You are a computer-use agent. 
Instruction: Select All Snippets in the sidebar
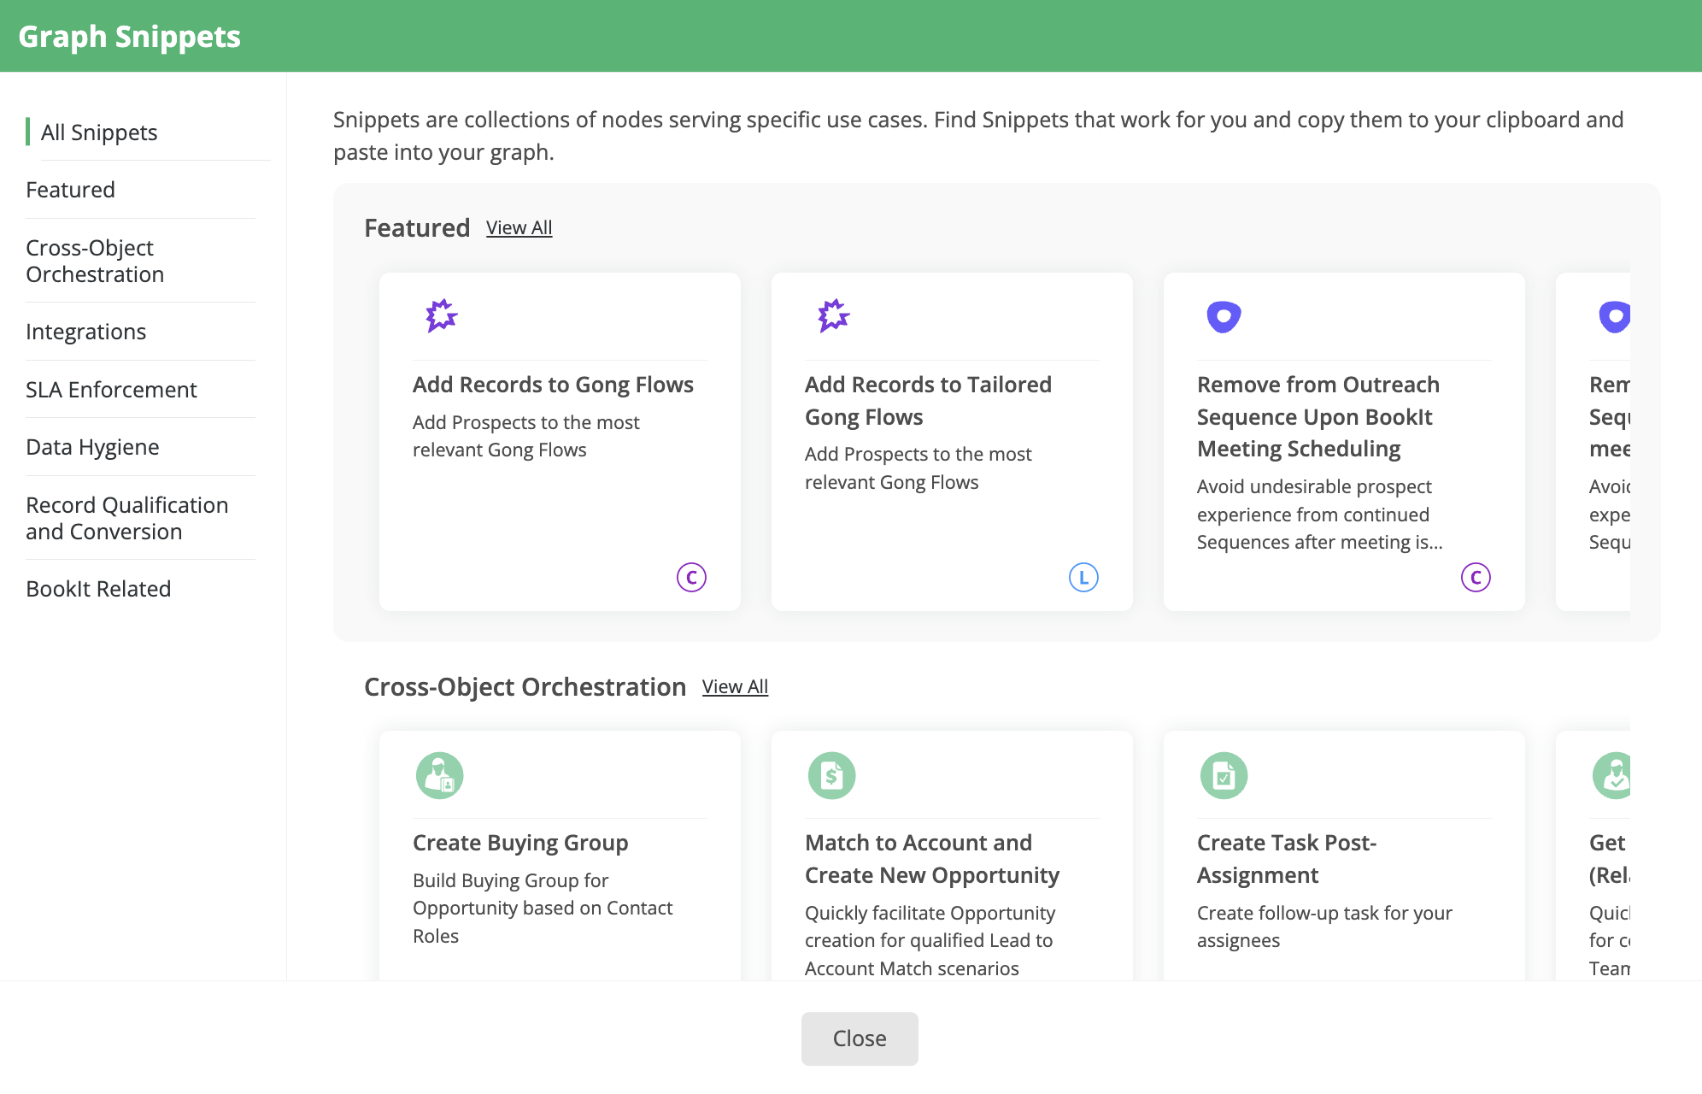tap(99, 132)
